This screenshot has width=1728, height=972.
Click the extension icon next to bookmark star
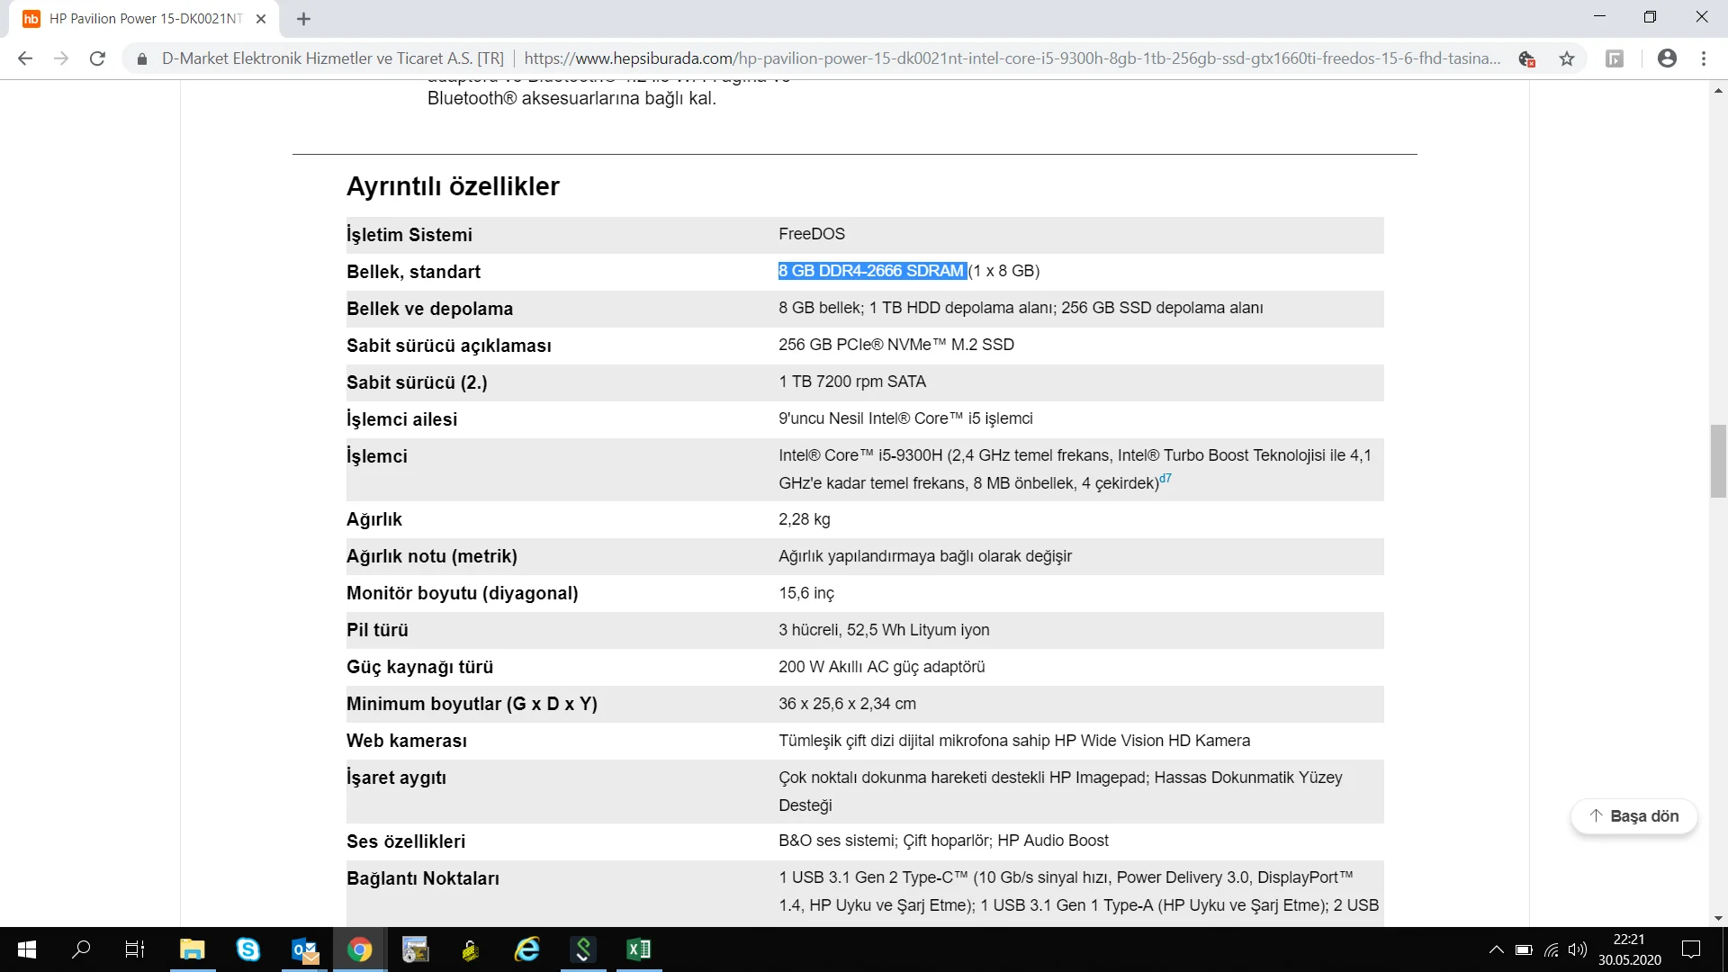click(1615, 58)
